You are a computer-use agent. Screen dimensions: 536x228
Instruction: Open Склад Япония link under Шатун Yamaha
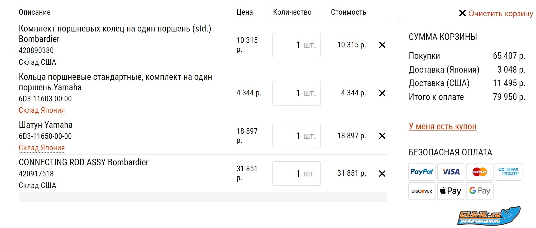tap(42, 148)
